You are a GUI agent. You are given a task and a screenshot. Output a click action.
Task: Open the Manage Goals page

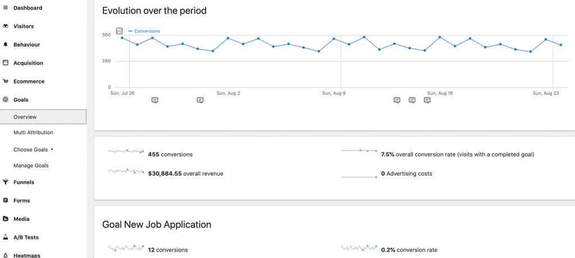(31, 165)
